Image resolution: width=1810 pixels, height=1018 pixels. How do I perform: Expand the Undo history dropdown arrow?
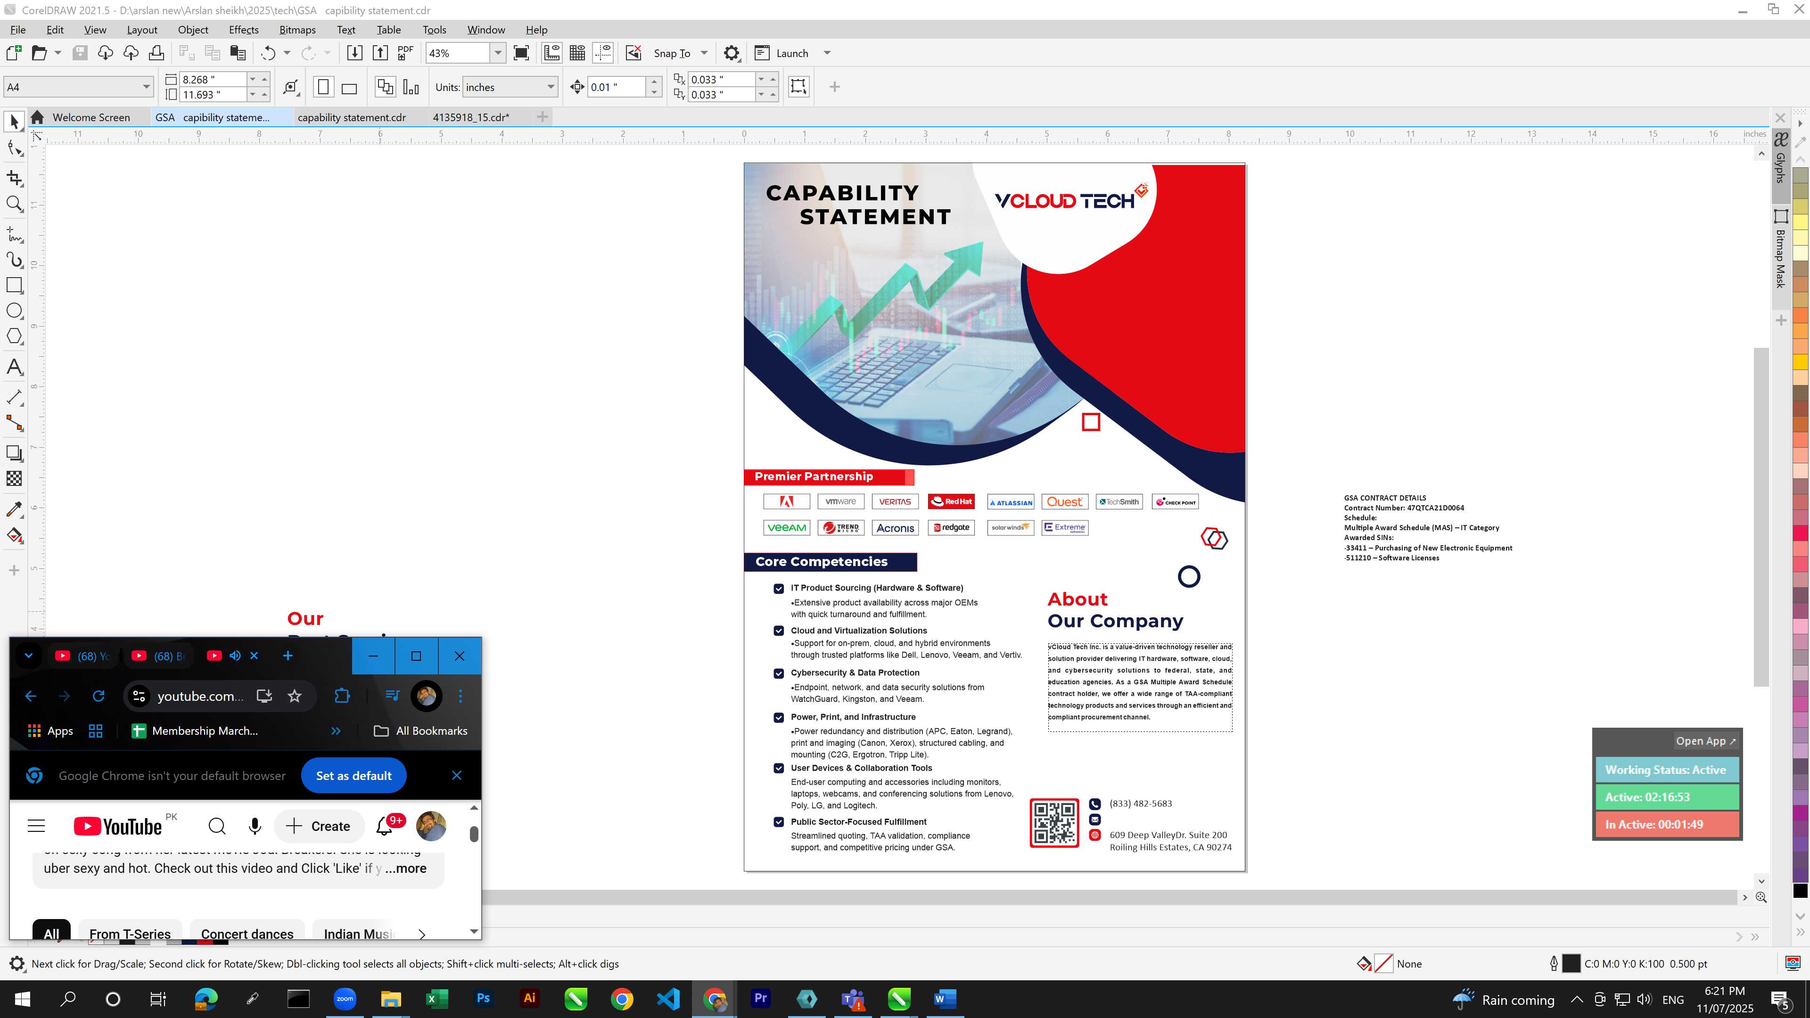tap(287, 53)
